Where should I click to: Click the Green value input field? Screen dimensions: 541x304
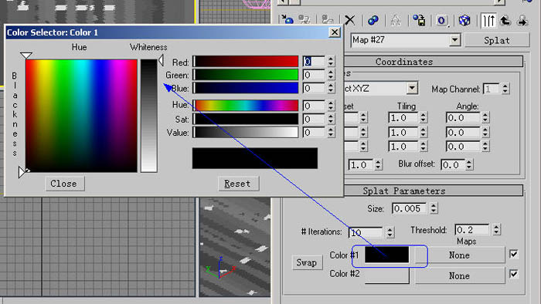pos(314,75)
